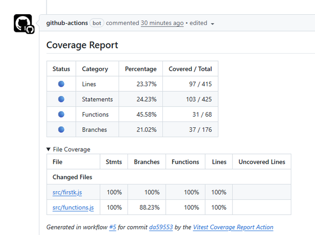The image size is (315, 235).
Task: Click the Coverage Report heading
Action: [82, 45]
